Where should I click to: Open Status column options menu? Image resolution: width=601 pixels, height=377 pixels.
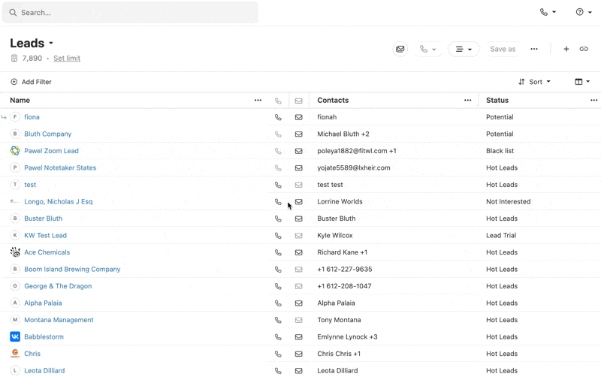click(x=593, y=101)
